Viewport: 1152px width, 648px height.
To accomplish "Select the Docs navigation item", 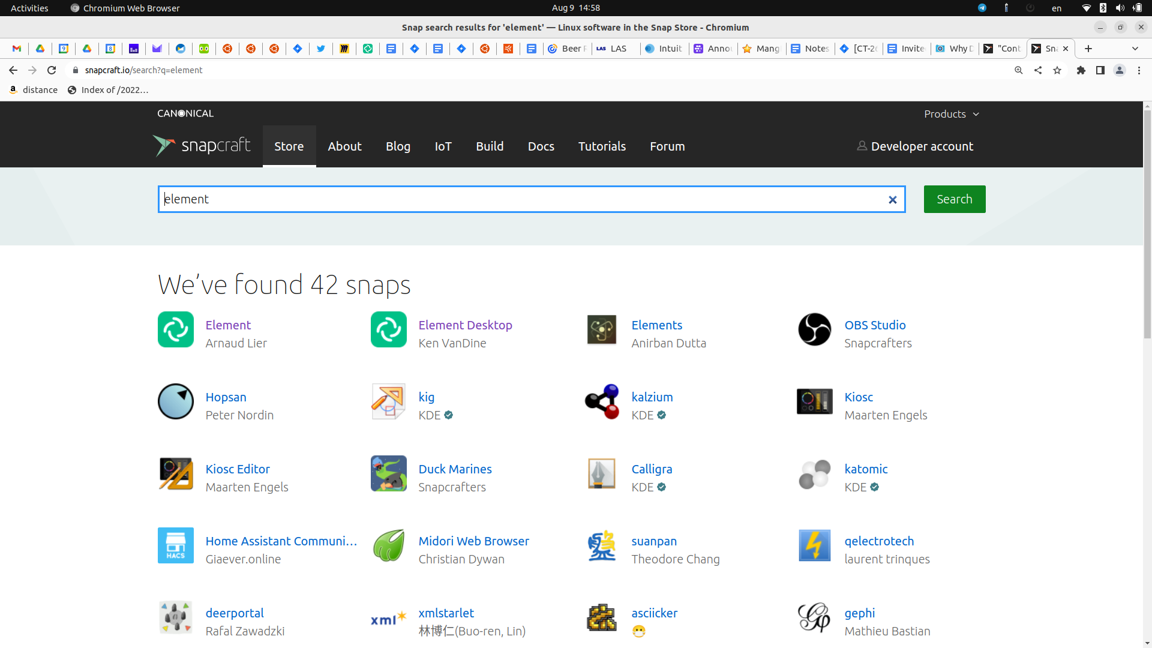I will click(541, 146).
